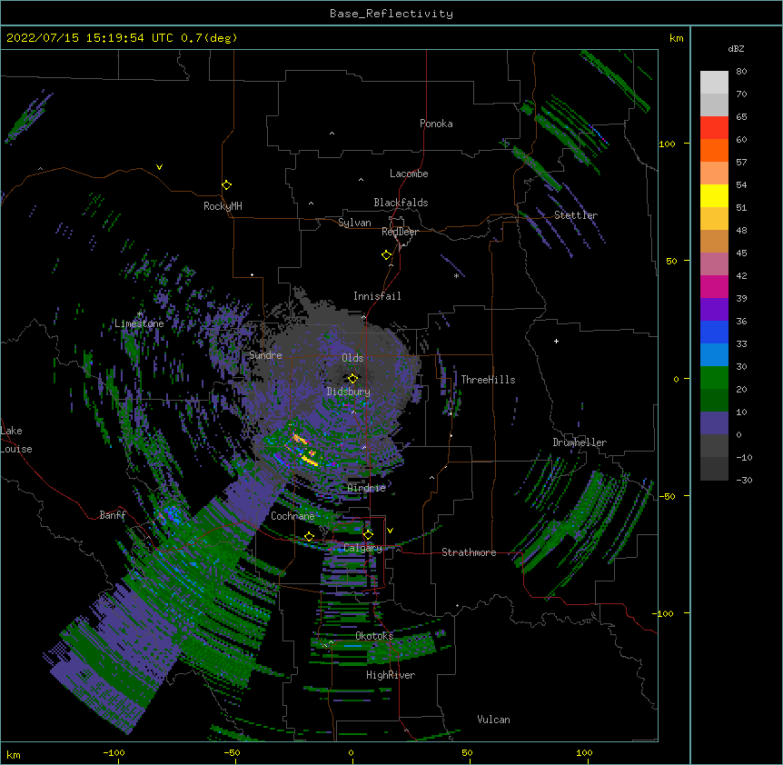Click the Stettler label
The width and height of the screenshot is (783, 765).
click(576, 215)
